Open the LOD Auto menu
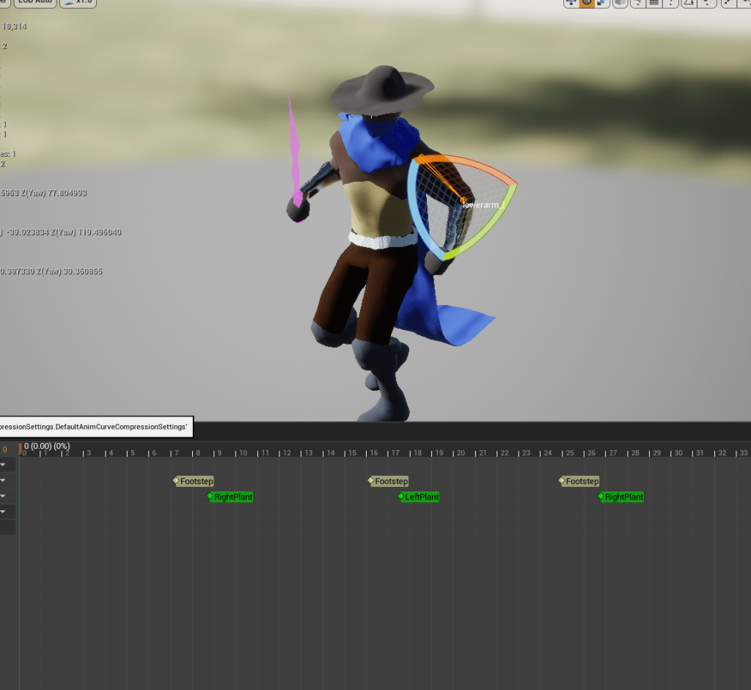 pos(34,3)
